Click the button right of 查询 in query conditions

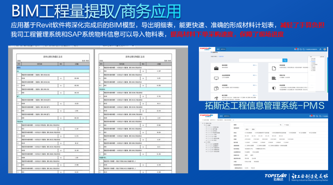[x=253, y=129]
